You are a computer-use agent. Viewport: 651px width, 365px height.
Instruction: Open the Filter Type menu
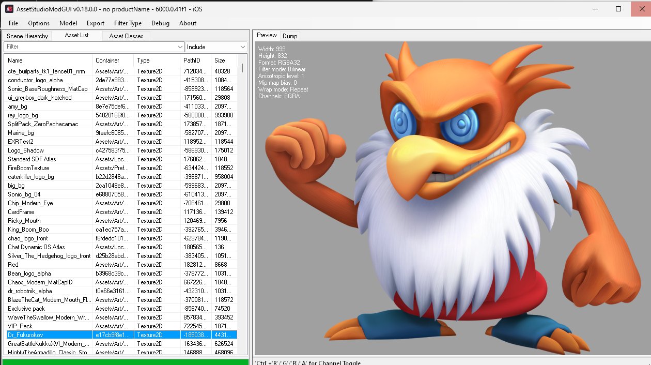pos(128,23)
